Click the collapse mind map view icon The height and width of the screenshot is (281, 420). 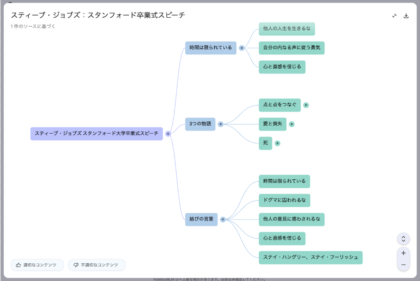pos(394,16)
